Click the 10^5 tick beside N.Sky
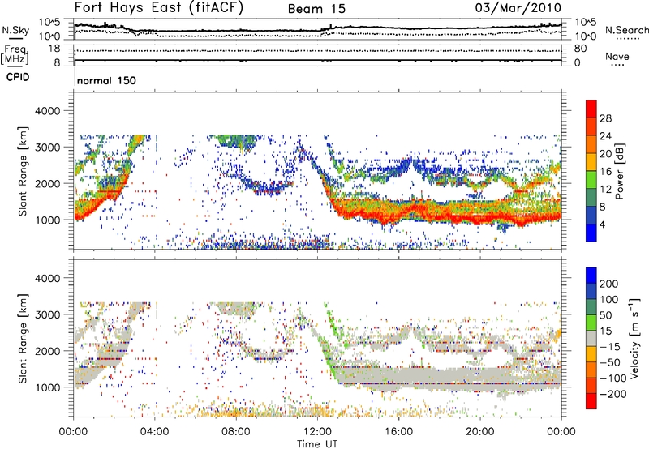The height and width of the screenshot is (449, 649). [x=49, y=23]
